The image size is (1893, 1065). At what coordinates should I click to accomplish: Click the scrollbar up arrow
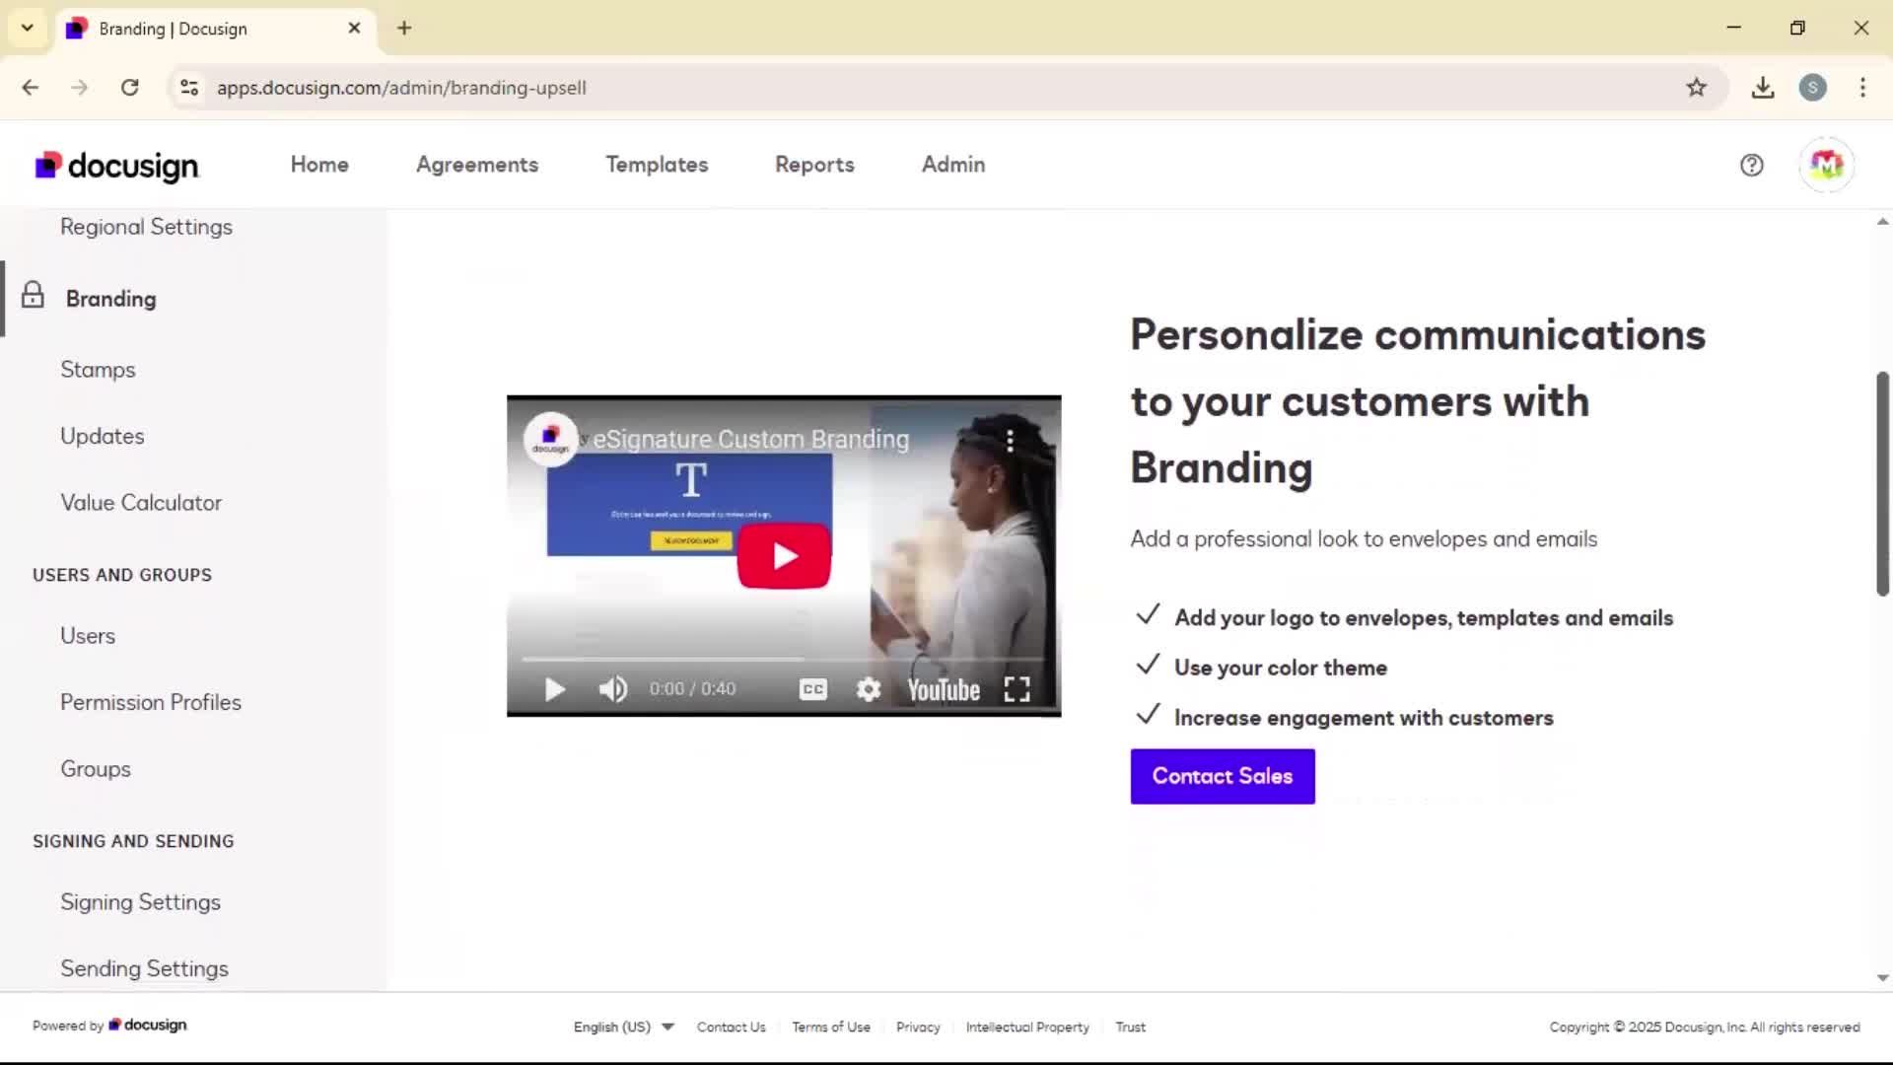click(1882, 222)
